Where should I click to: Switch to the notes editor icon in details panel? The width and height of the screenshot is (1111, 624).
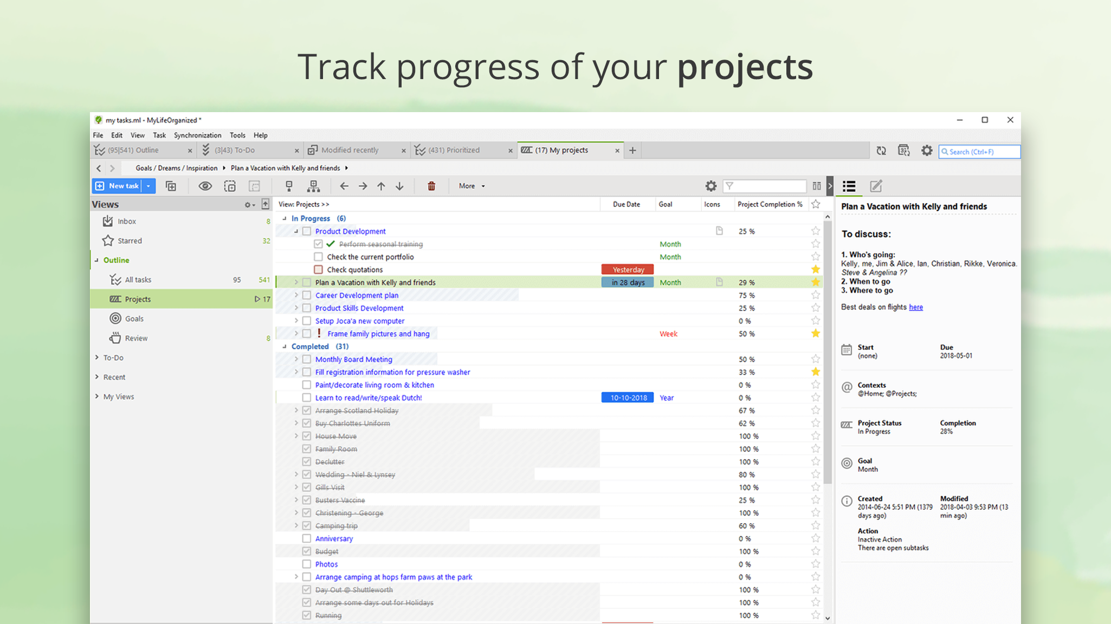(x=876, y=186)
